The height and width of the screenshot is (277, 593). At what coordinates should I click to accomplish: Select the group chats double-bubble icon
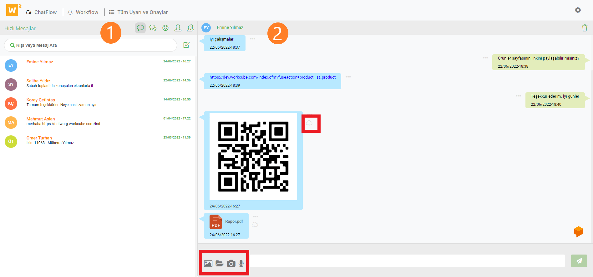pos(153,28)
